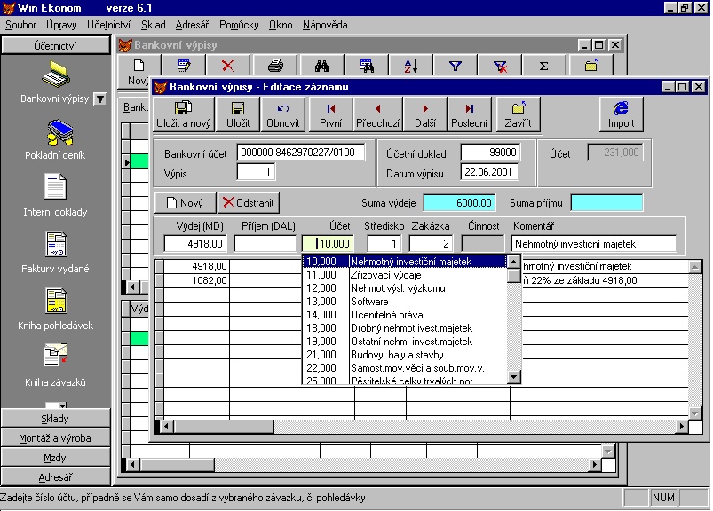Screen dimensions: 713x511
Task: Switch to the Adresář sidebar section
Action: point(55,477)
